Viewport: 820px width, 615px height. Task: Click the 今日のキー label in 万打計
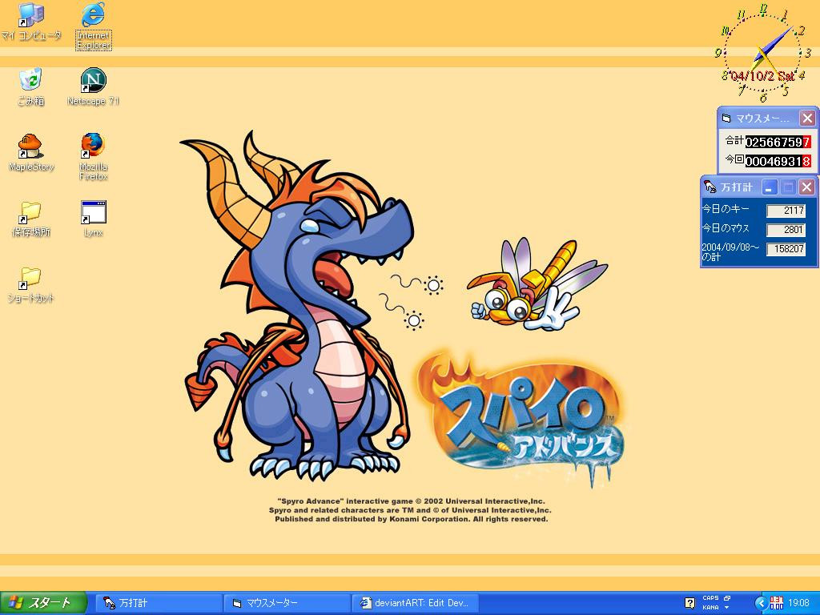(x=726, y=209)
